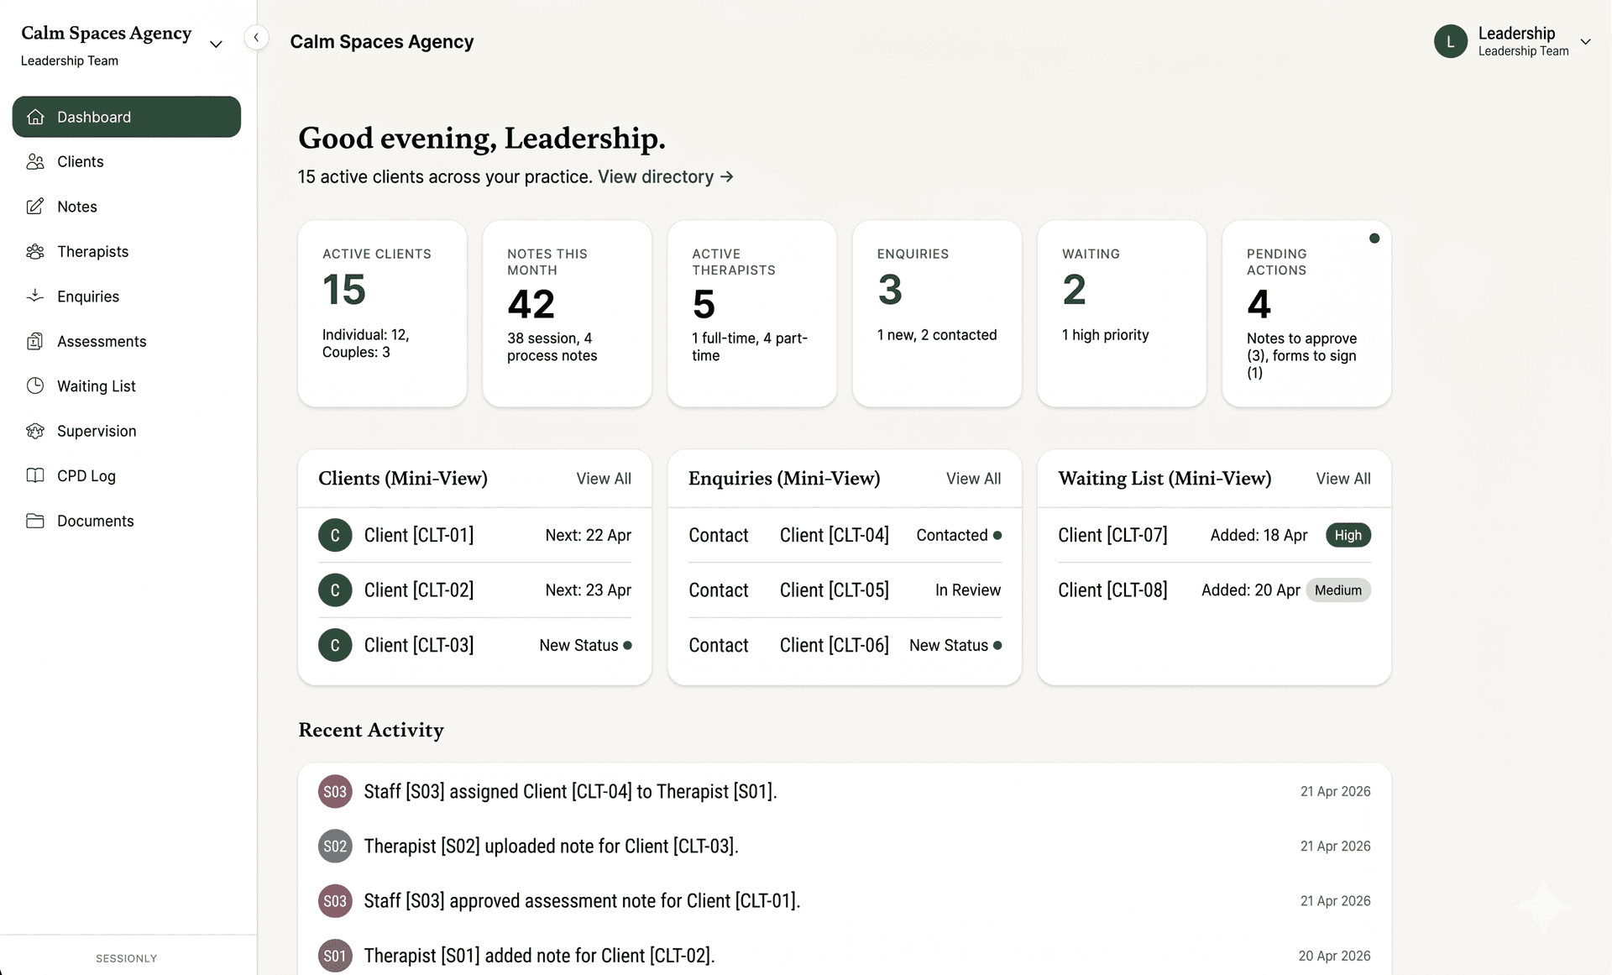
Task: Click S03 avatar on approved assessment activity
Action: coord(335,901)
